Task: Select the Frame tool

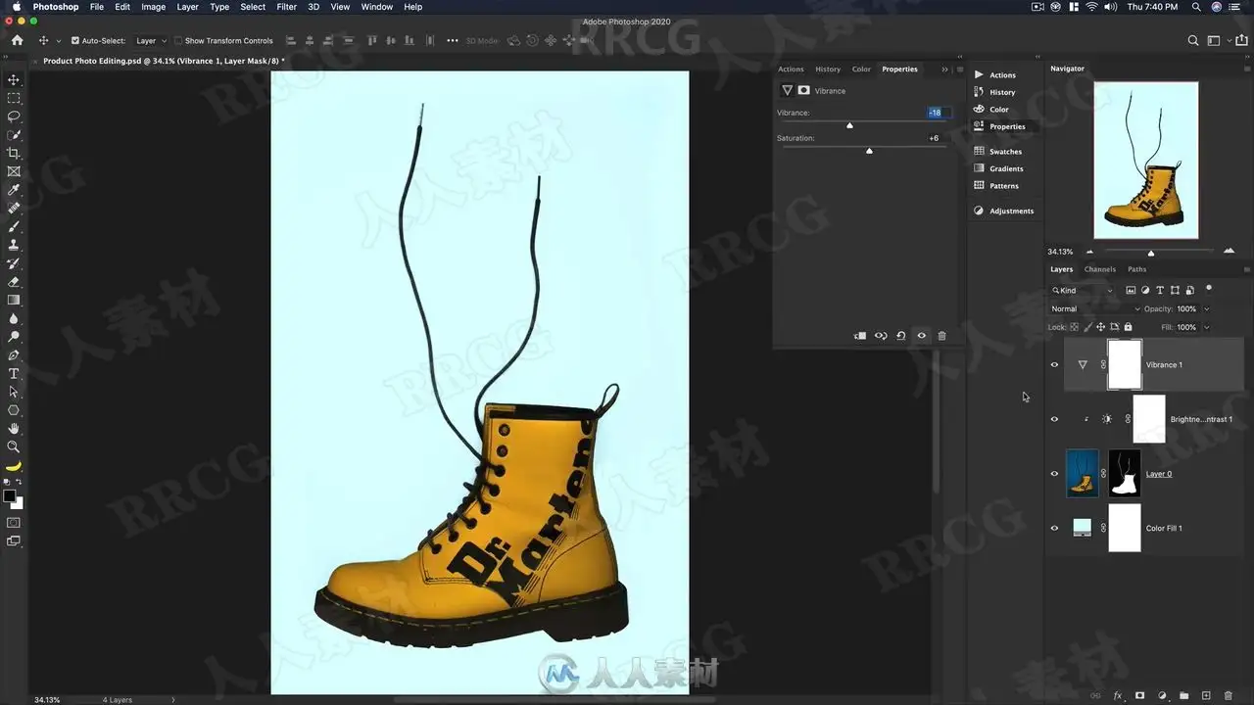Action: 14,171
